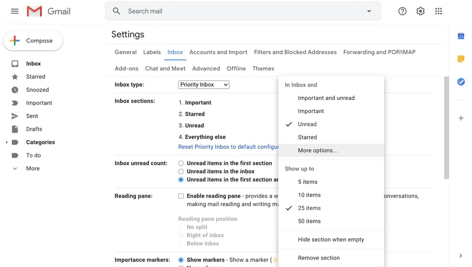
Task: Set Show up to 25 items
Action: point(331,208)
